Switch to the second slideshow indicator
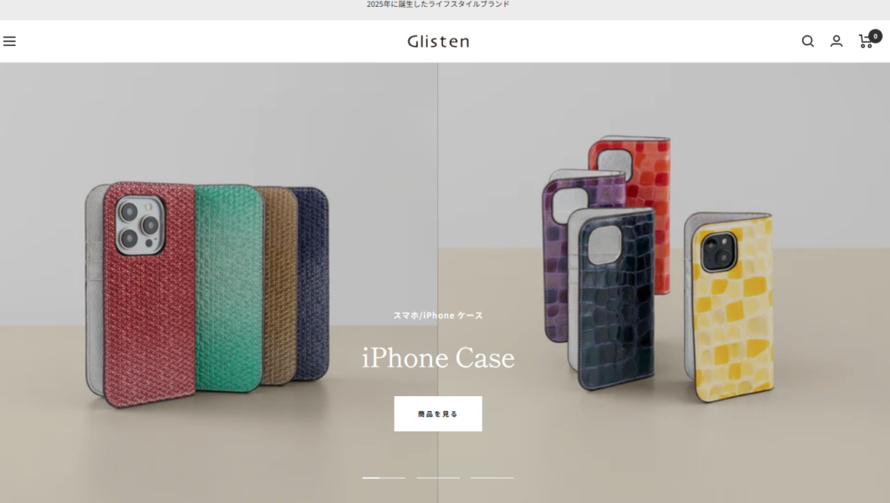The height and width of the screenshot is (503, 890). [438, 478]
